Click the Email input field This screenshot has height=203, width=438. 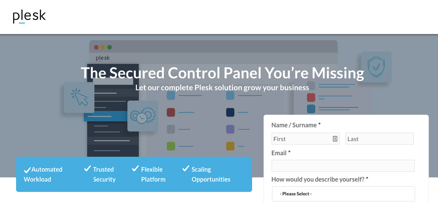click(x=343, y=166)
